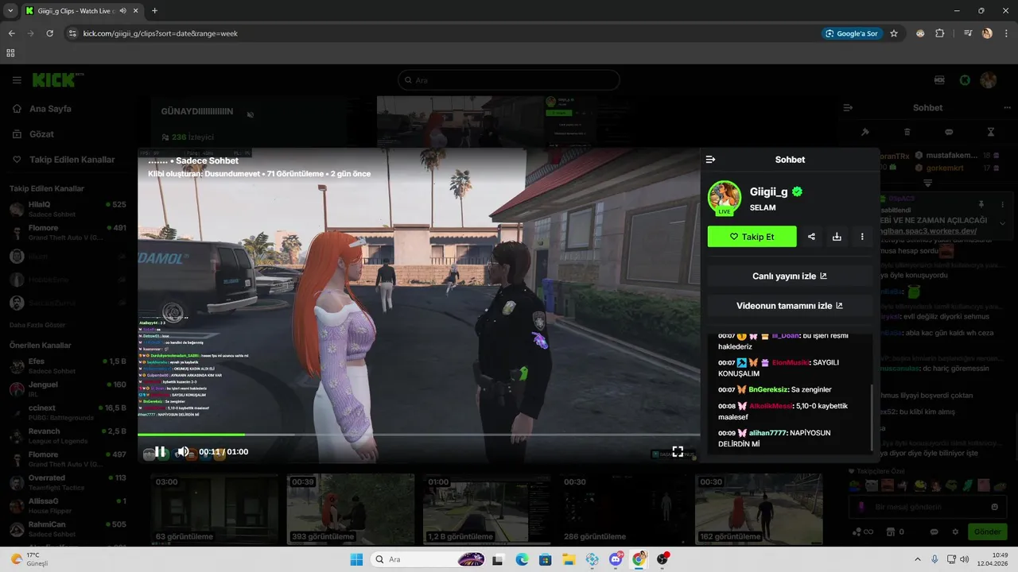
Task: Open Giigii_g channel name link
Action: [768, 191]
